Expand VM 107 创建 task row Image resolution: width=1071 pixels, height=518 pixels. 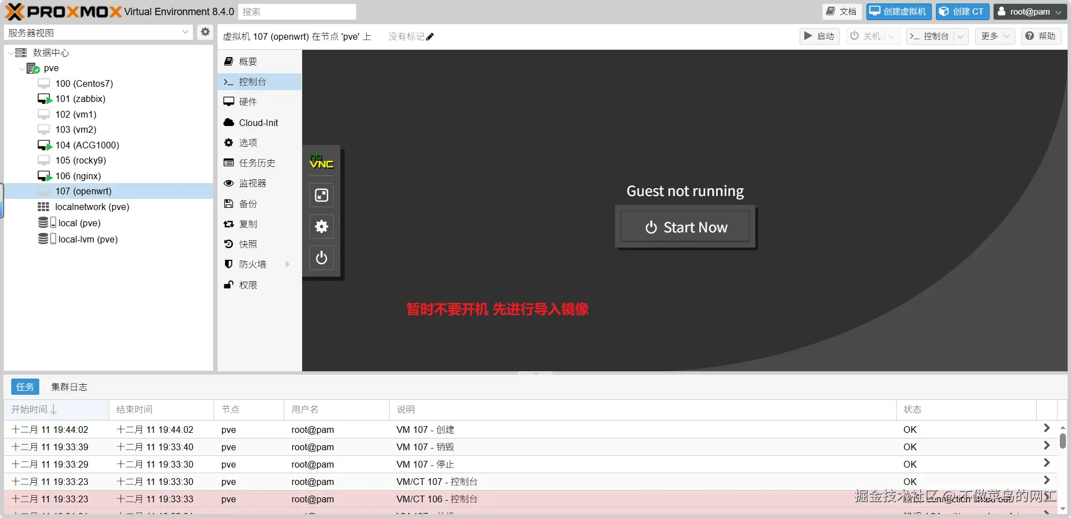[1046, 428]
